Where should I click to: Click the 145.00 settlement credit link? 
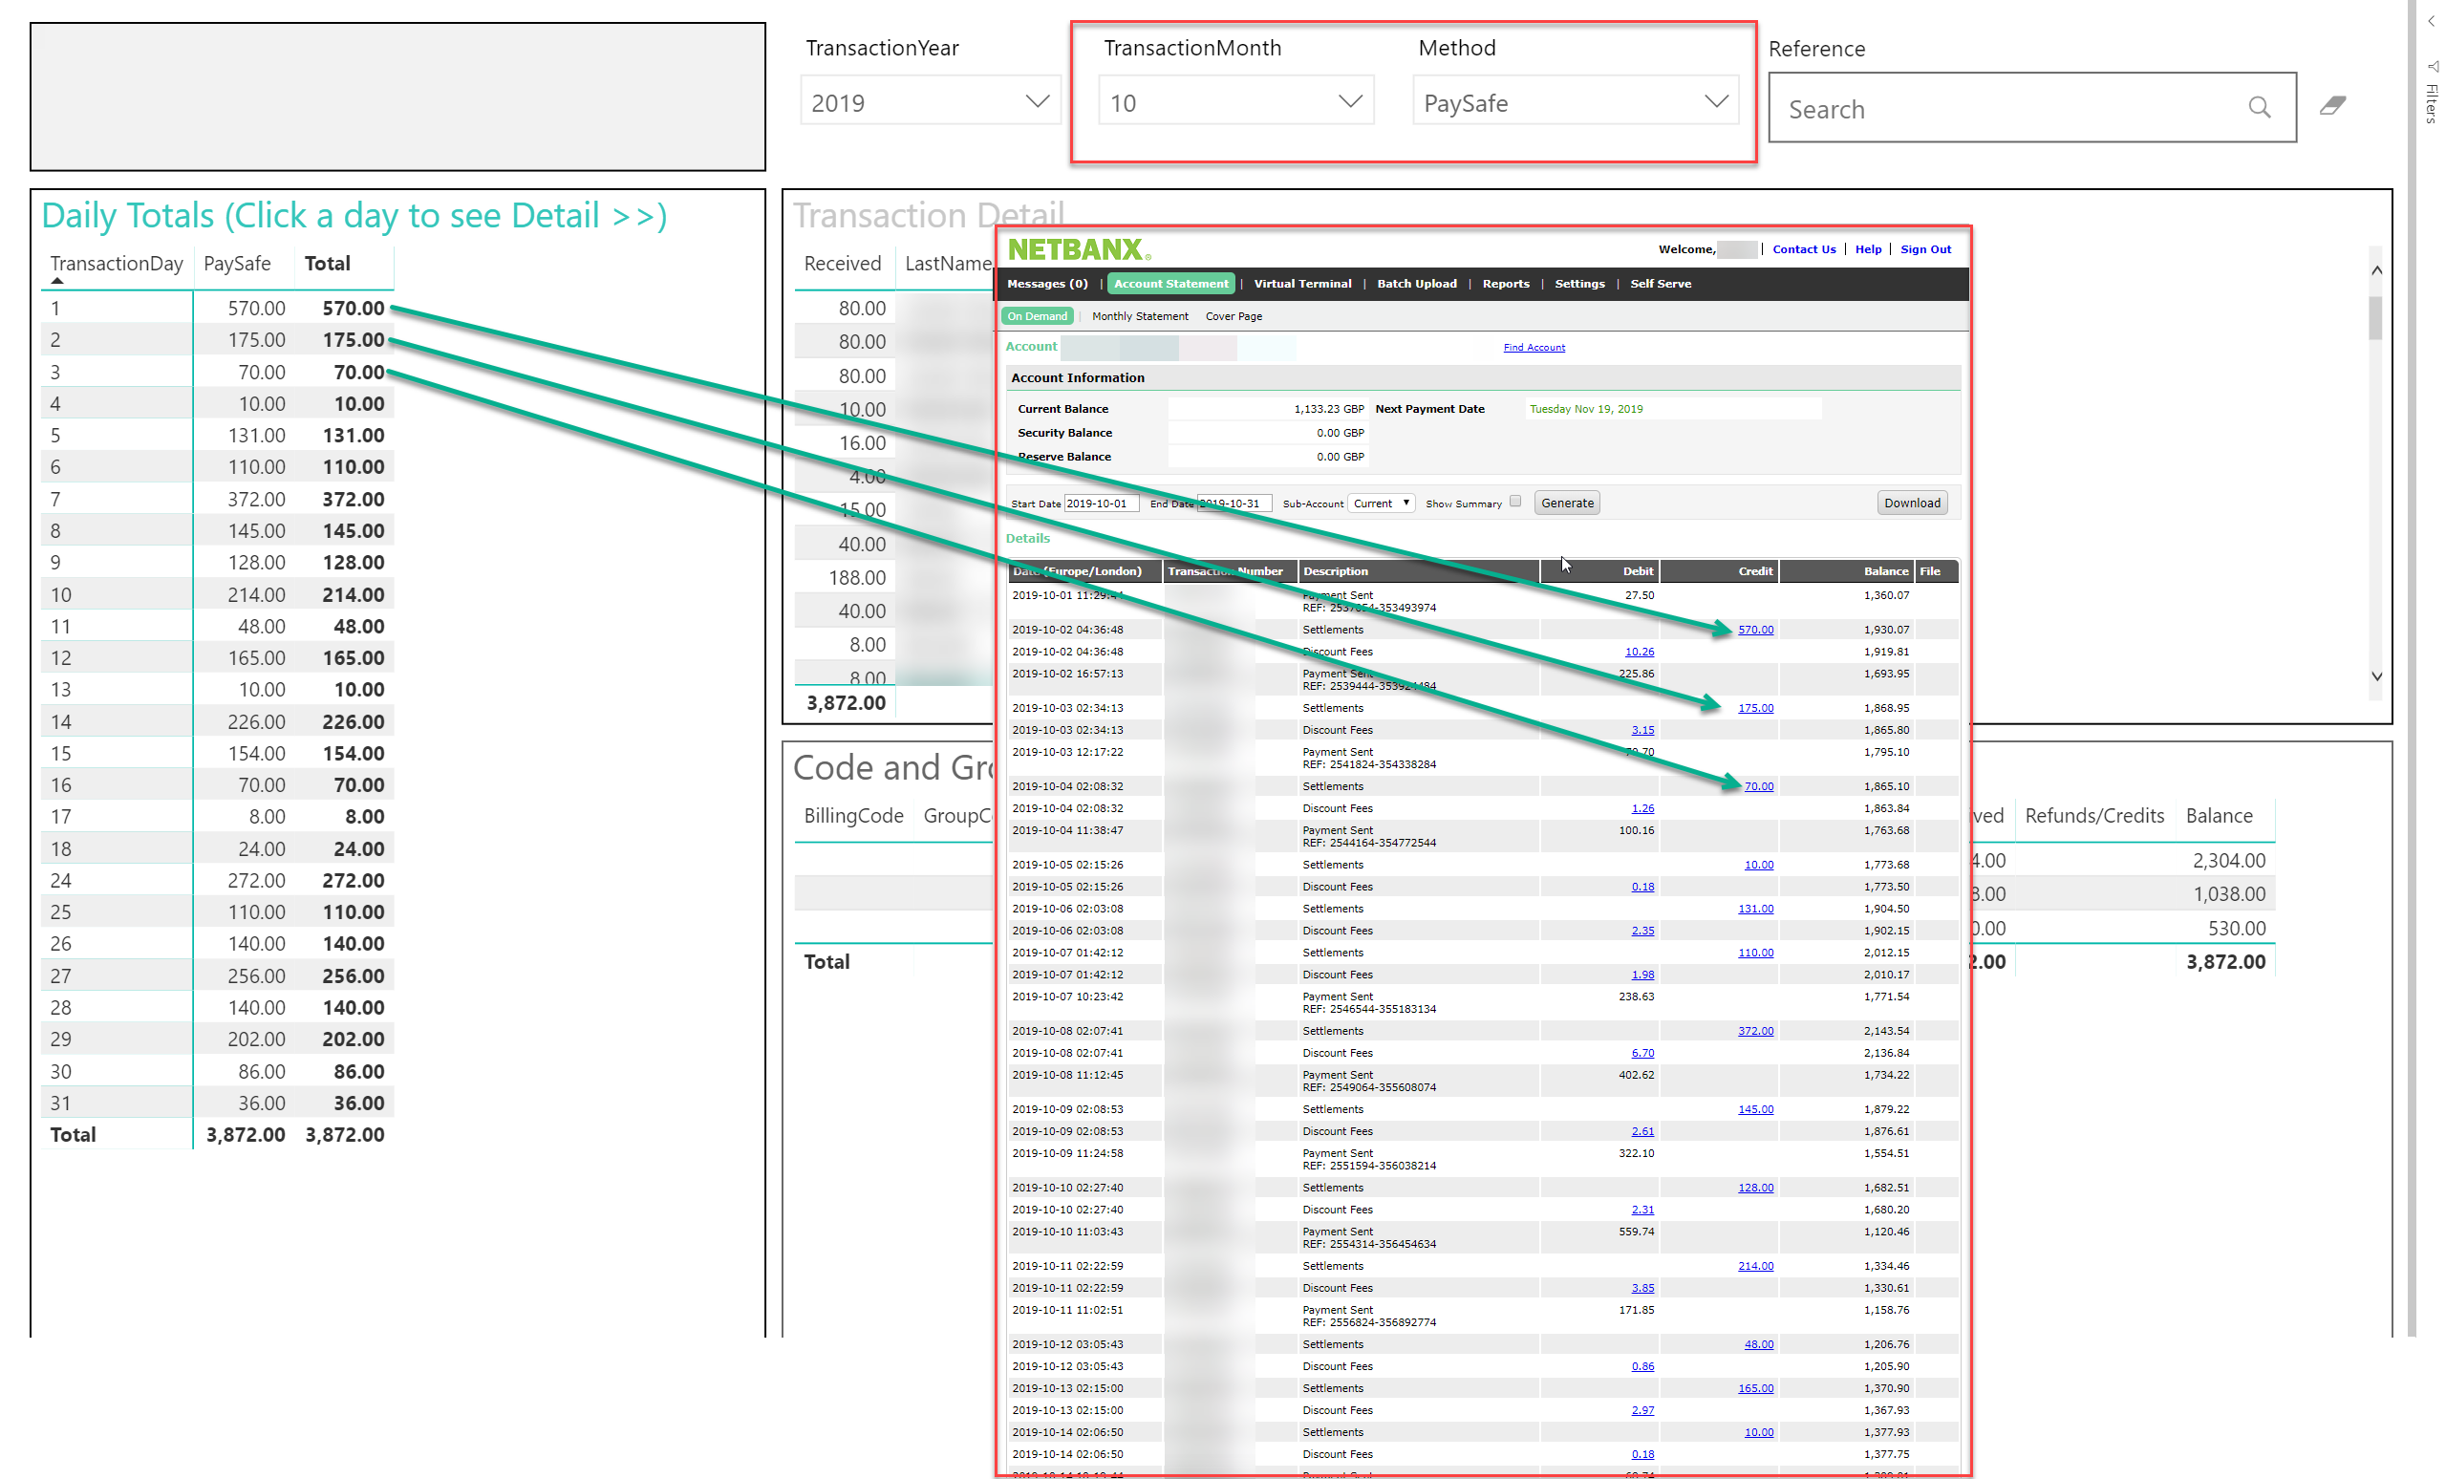1755,1108
